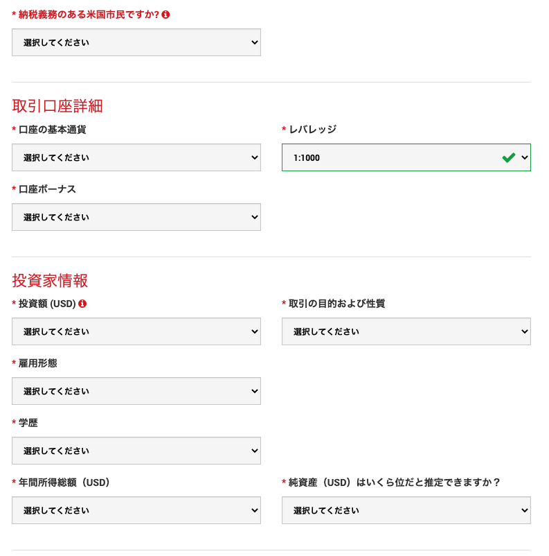Click the 口座ボーナス field label
549x556 pixels.
point(47,189)
